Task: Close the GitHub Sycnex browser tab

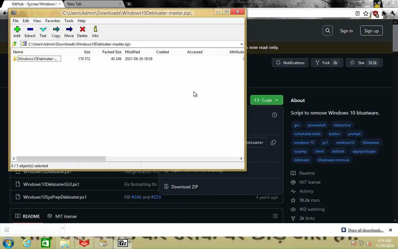Action: (x=60, y=4)
